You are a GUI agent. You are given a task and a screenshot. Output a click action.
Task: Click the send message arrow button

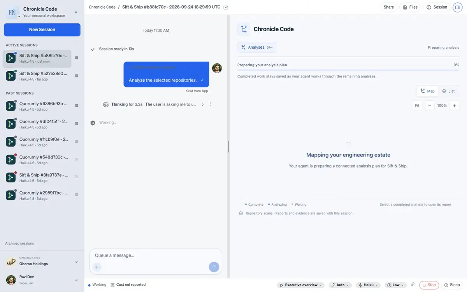point(214,267)
